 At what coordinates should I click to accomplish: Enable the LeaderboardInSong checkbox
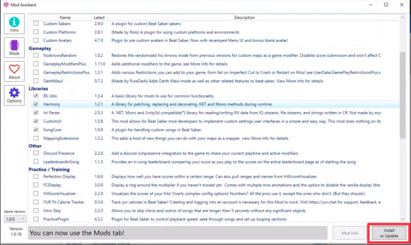pyautogui.click(x=36, y=162)
